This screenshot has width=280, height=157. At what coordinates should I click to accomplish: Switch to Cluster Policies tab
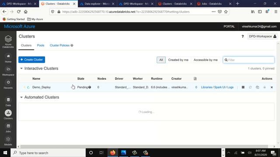[x=59, y=45]
